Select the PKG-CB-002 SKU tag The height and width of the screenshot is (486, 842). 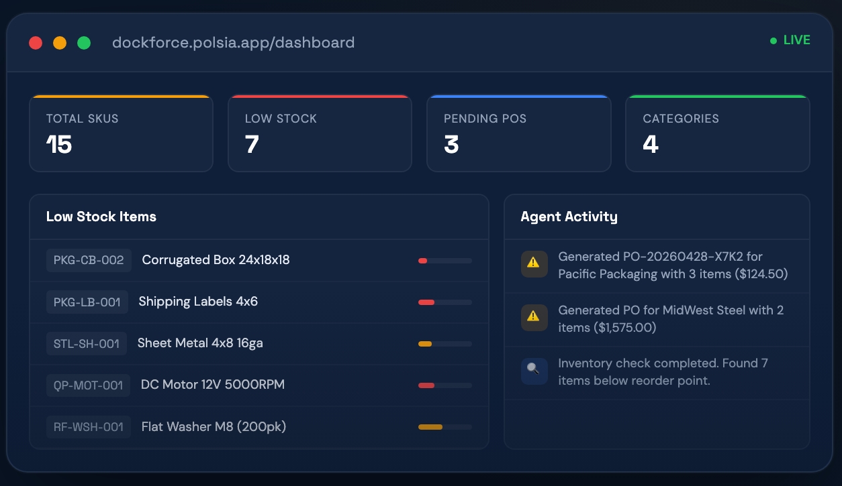[x=89, y=260]
